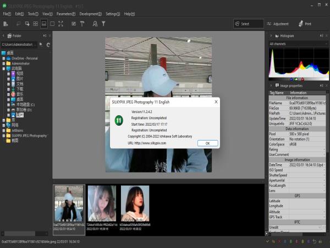Collapse the Histogram panel arrow
The image size is (330, 248).
(x=271, y=36)
